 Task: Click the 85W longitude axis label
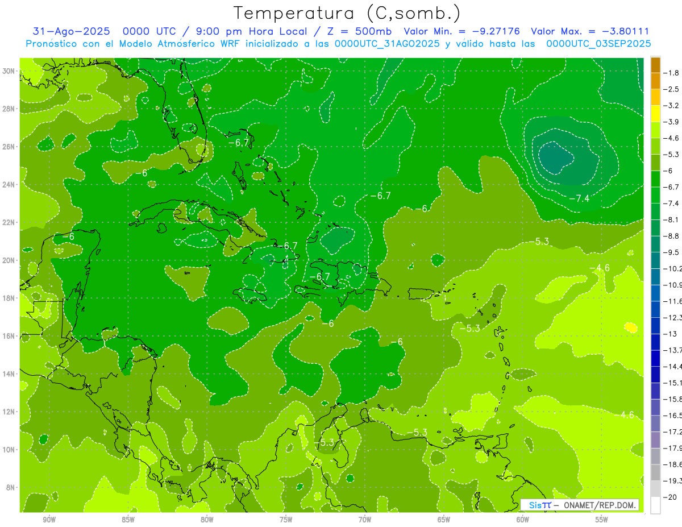pyautogui.click(x=128, y=520)
